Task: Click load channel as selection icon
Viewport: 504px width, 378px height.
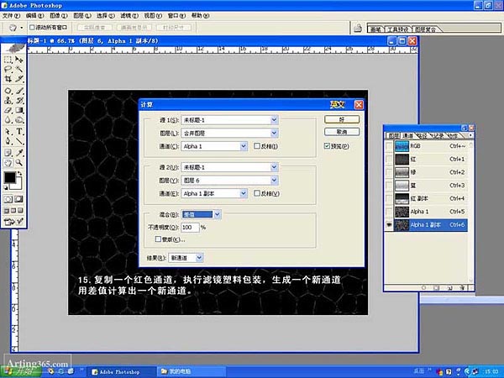Action: (x=424, y=287)
